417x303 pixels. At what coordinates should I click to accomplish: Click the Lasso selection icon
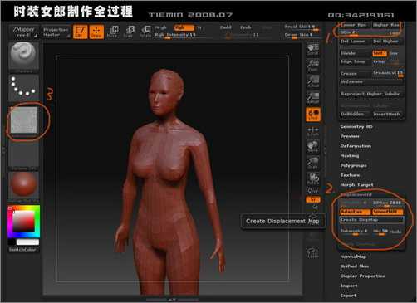(x=313, y=252)
